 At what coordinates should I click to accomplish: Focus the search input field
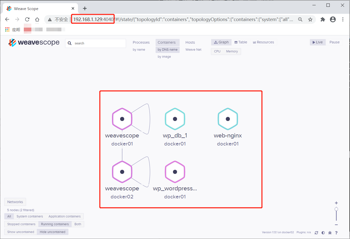[x=95, y=43]
